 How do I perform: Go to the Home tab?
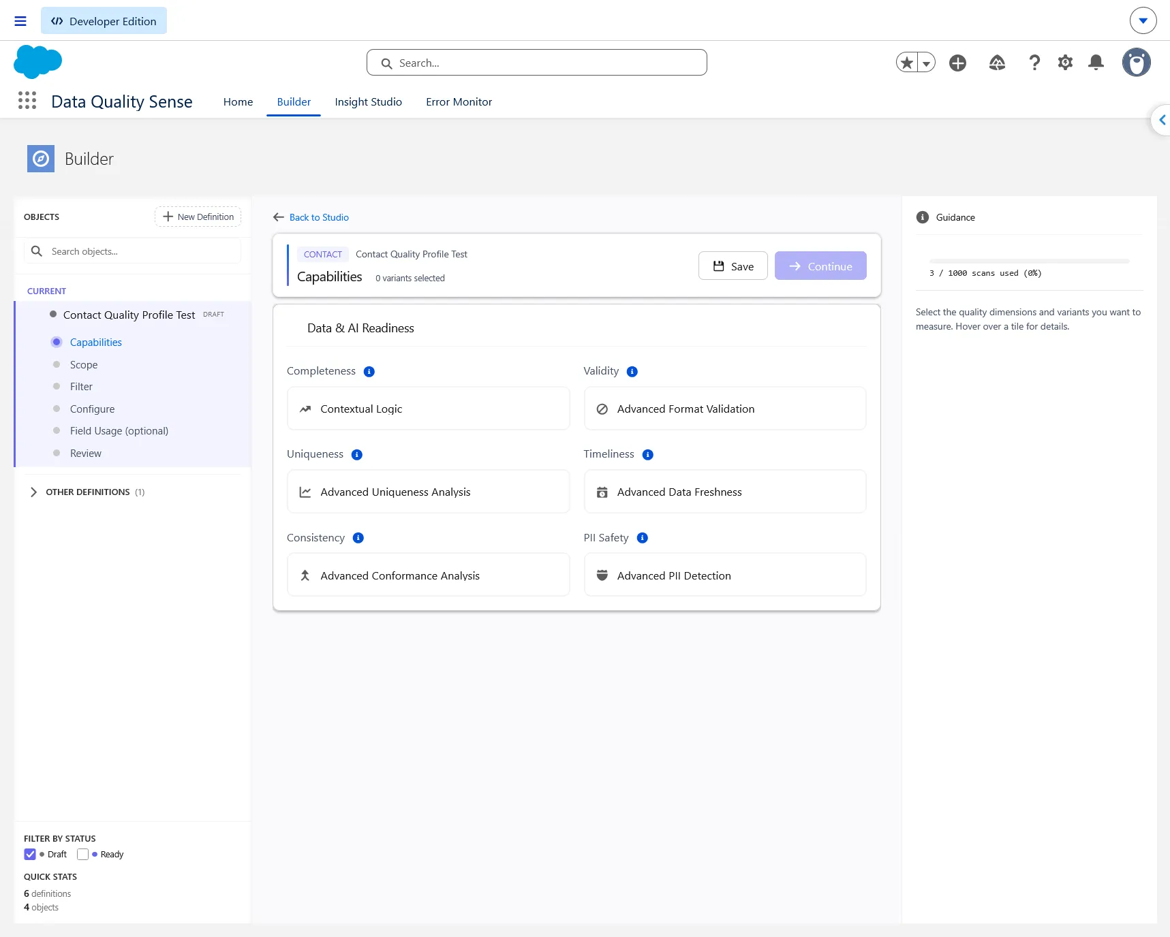coord(238,101)
